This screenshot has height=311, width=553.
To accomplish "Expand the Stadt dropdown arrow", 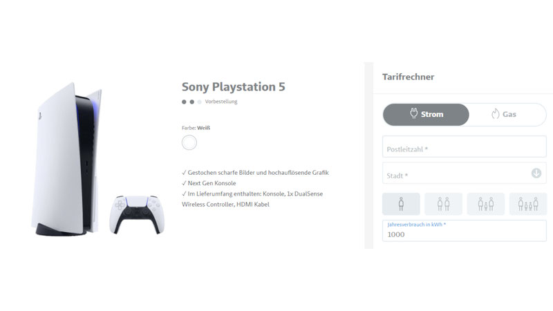I will (x=536, y=173).
